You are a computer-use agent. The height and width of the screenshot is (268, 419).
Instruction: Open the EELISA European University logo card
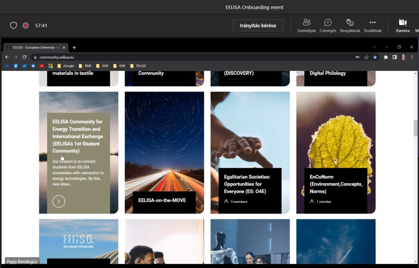pyautogui.click(x=79, y=241)
